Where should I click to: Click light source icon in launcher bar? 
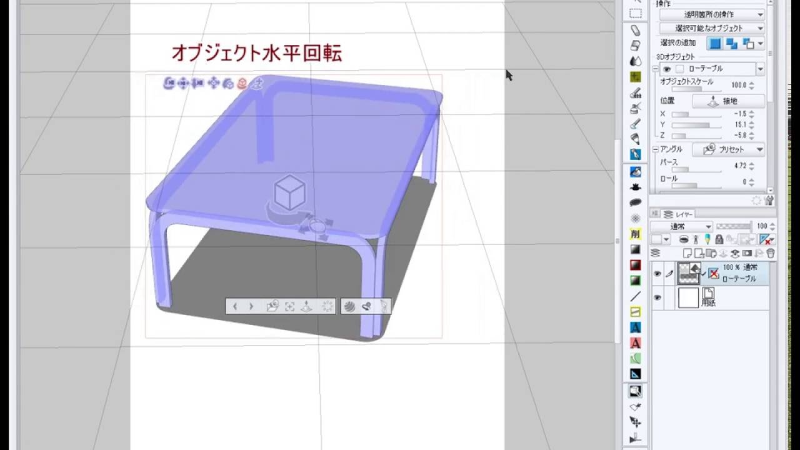pos(367,306)
